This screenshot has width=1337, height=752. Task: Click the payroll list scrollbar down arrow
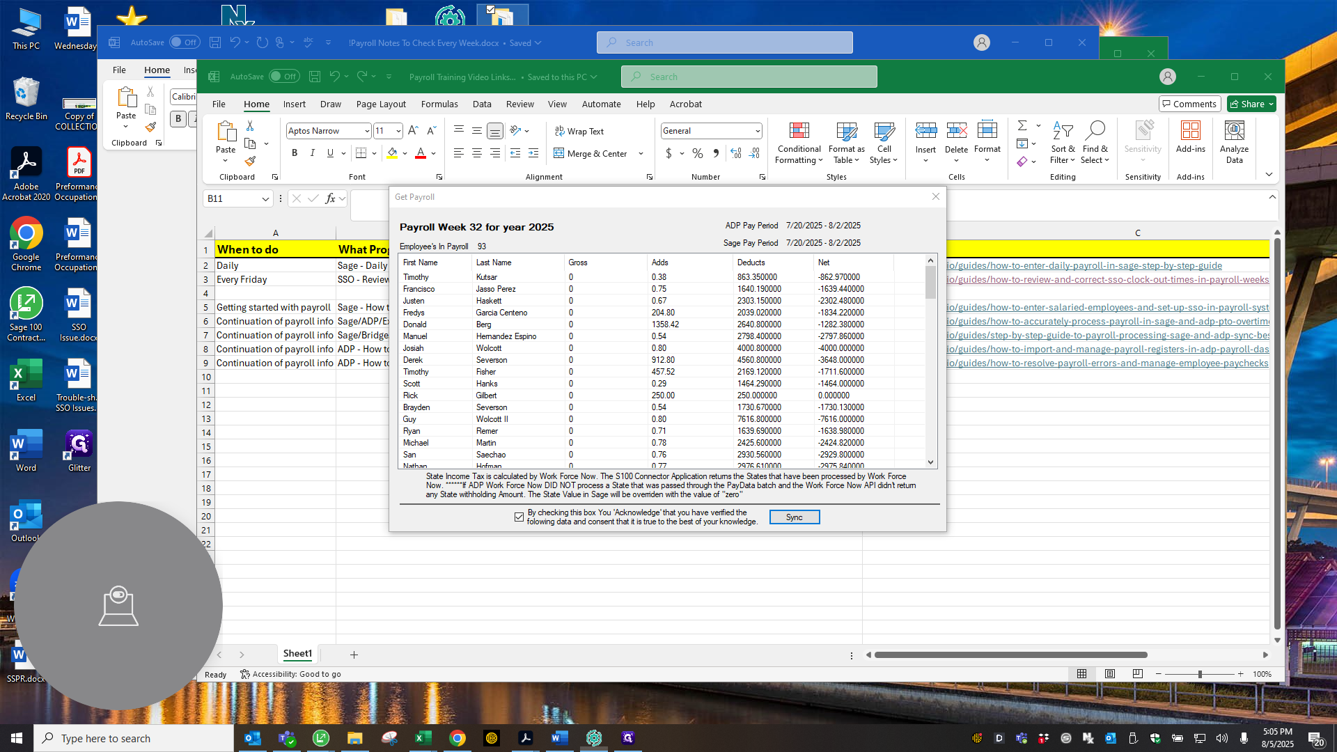pos(930,462)
